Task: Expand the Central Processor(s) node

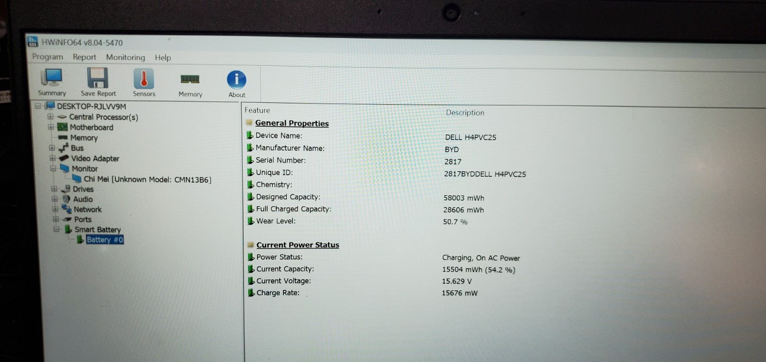Action: pos(50,116)
